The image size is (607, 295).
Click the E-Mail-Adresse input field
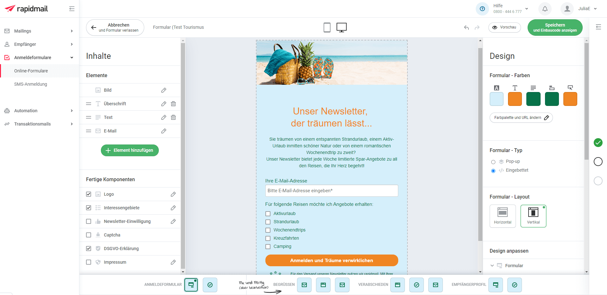point(331,191)
